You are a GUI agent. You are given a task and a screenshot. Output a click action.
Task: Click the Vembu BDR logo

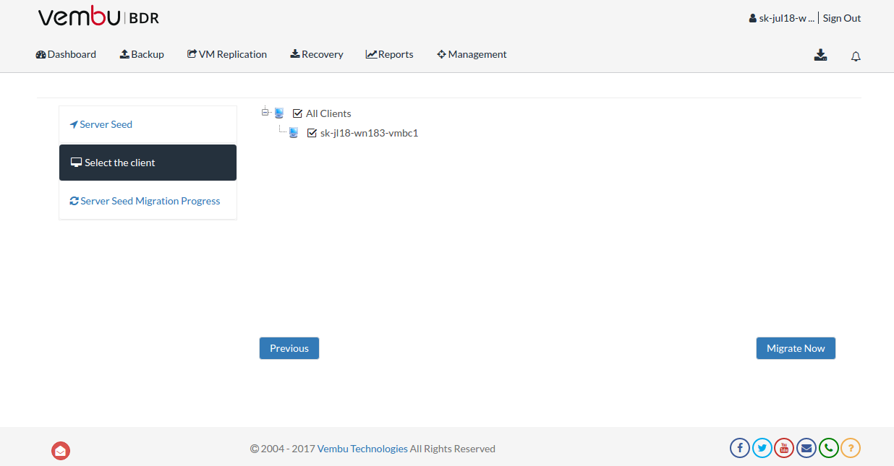click(x=98, y=17)
